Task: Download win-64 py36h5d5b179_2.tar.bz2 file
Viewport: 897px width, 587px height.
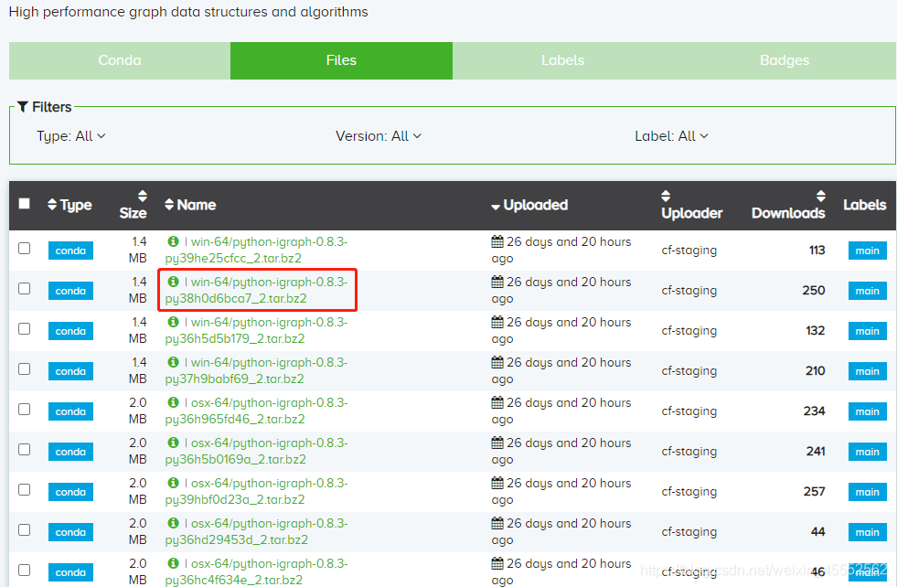Action: pos(256,330)
